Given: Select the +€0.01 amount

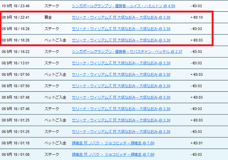Looking at the screenshot, I should coord(196,143).
